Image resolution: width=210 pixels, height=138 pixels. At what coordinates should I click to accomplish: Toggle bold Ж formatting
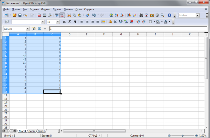tap(64, 22)
